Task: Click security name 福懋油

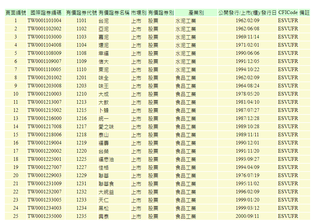Action: point(106,159)
